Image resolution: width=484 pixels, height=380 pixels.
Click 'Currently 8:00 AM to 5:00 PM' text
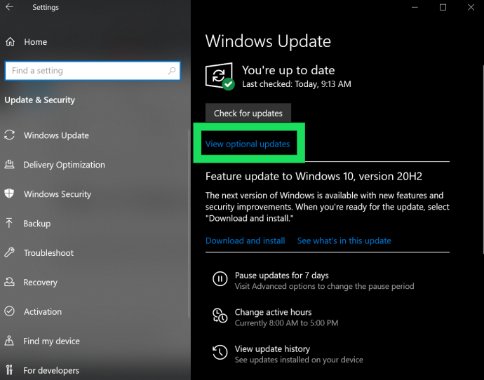[x=286, y=323]
